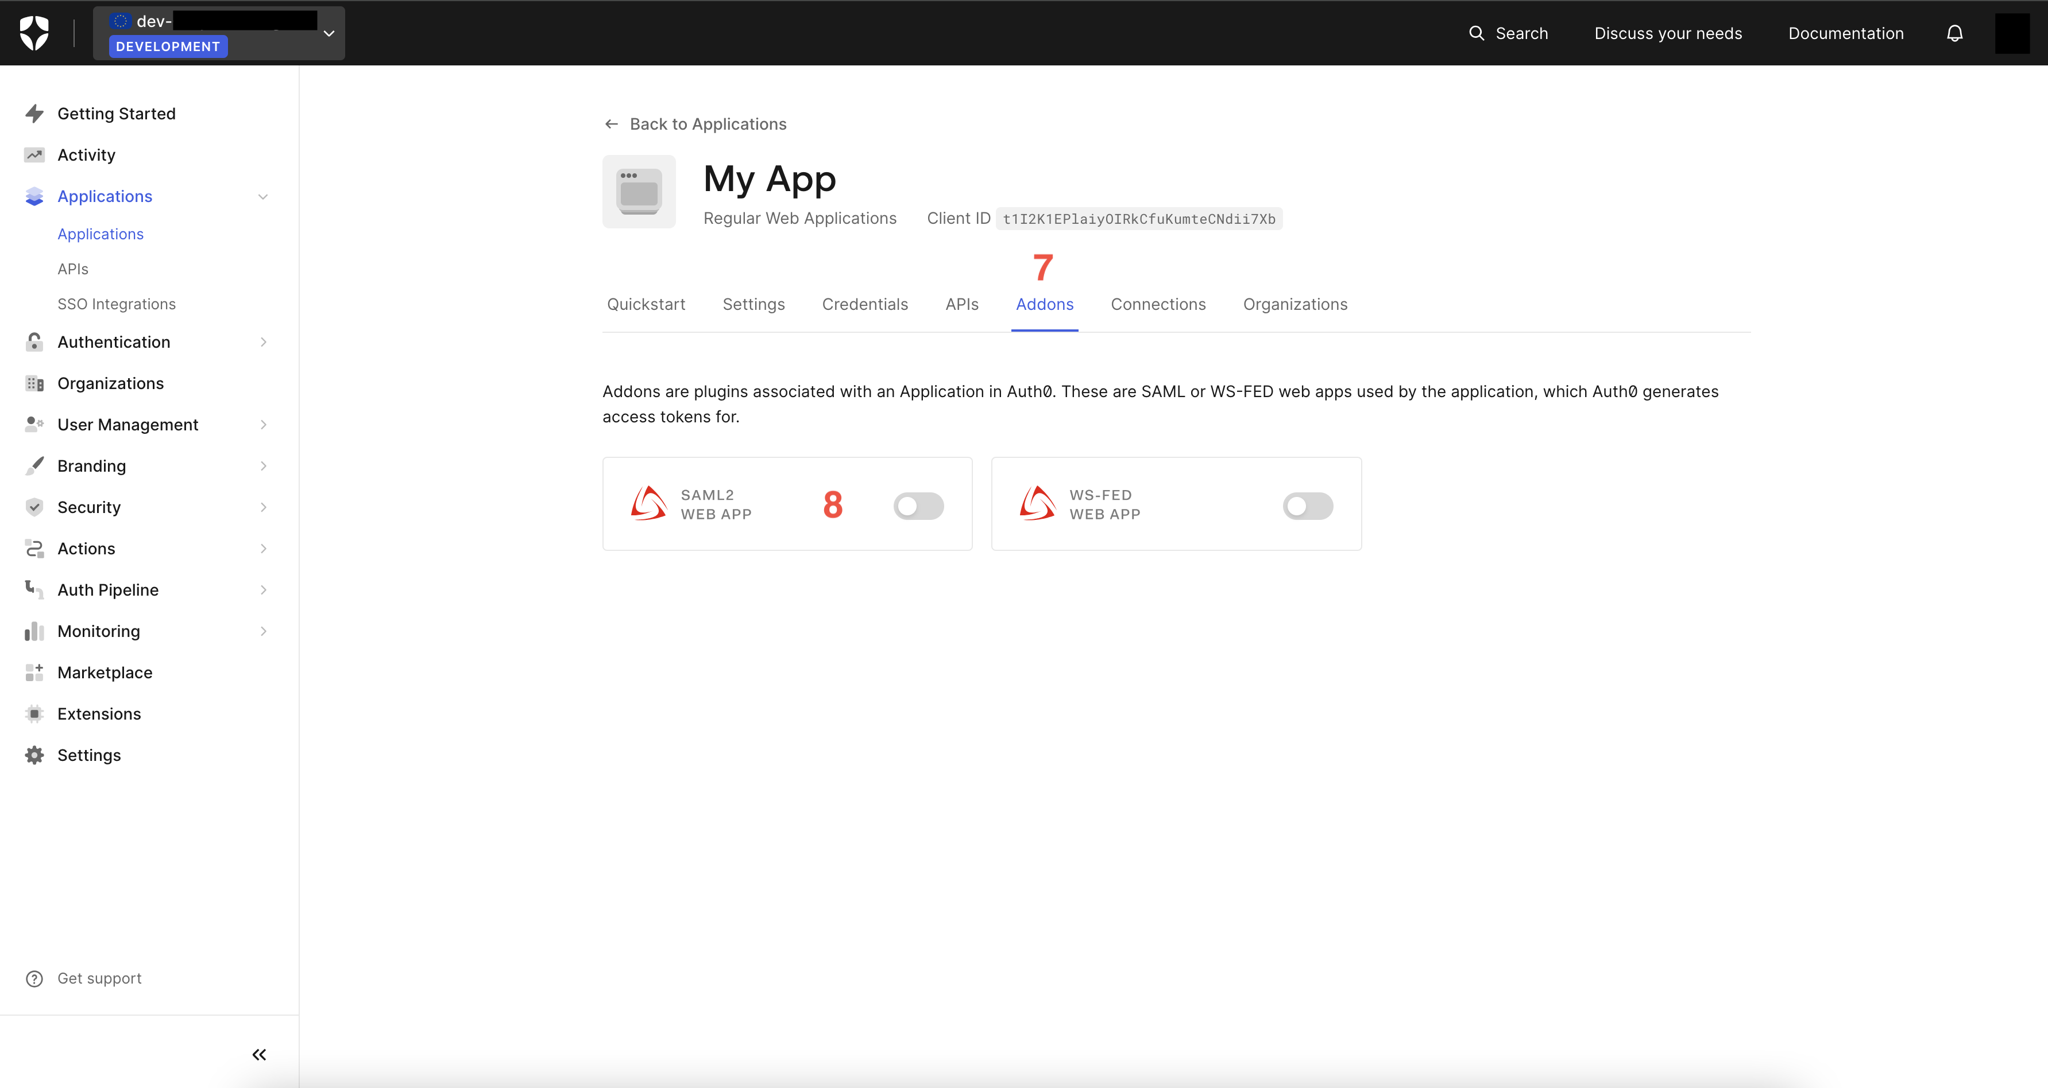Collapse sidebar with double-chevron icon
Screen dimensions: 2048x1088
(x=259, y=1055)
